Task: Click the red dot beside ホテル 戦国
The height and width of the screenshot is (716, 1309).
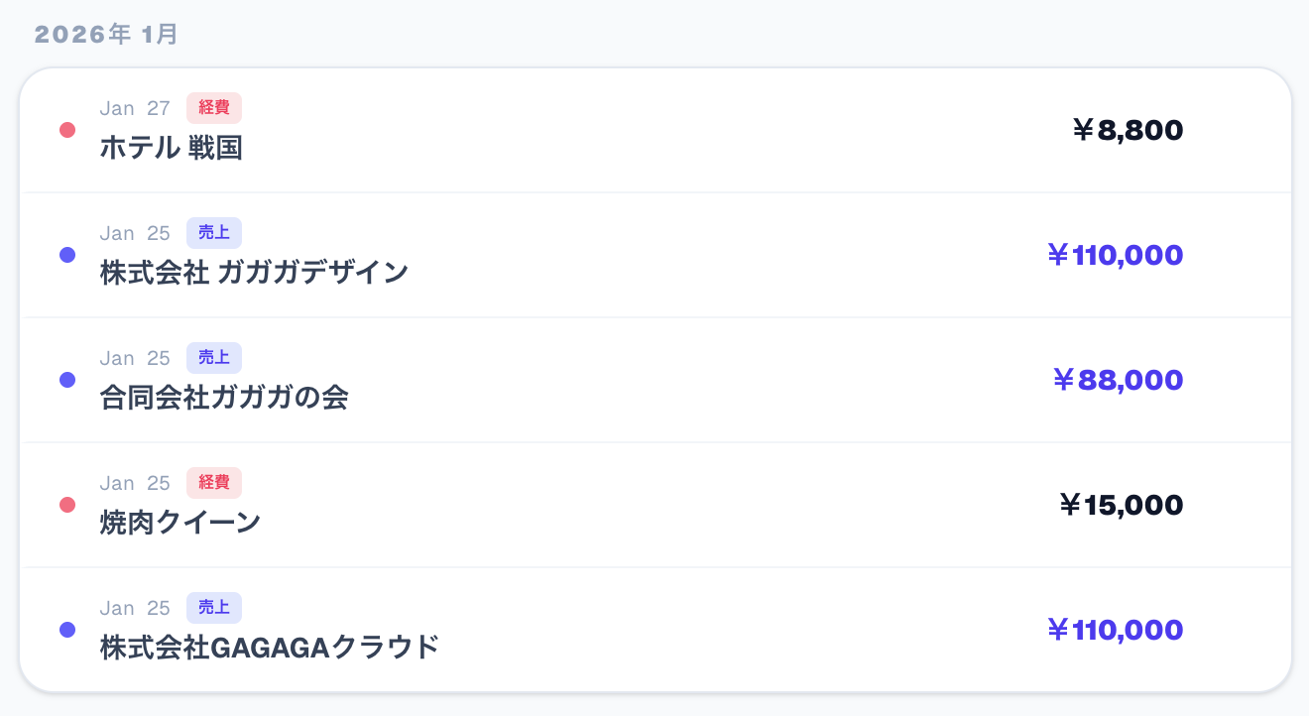Action: click(67, 130)
